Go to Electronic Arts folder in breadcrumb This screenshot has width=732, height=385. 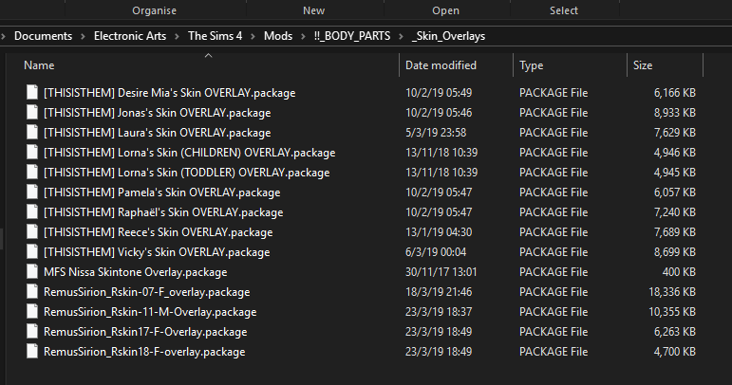pyautogui.click(x=130, y=36)
